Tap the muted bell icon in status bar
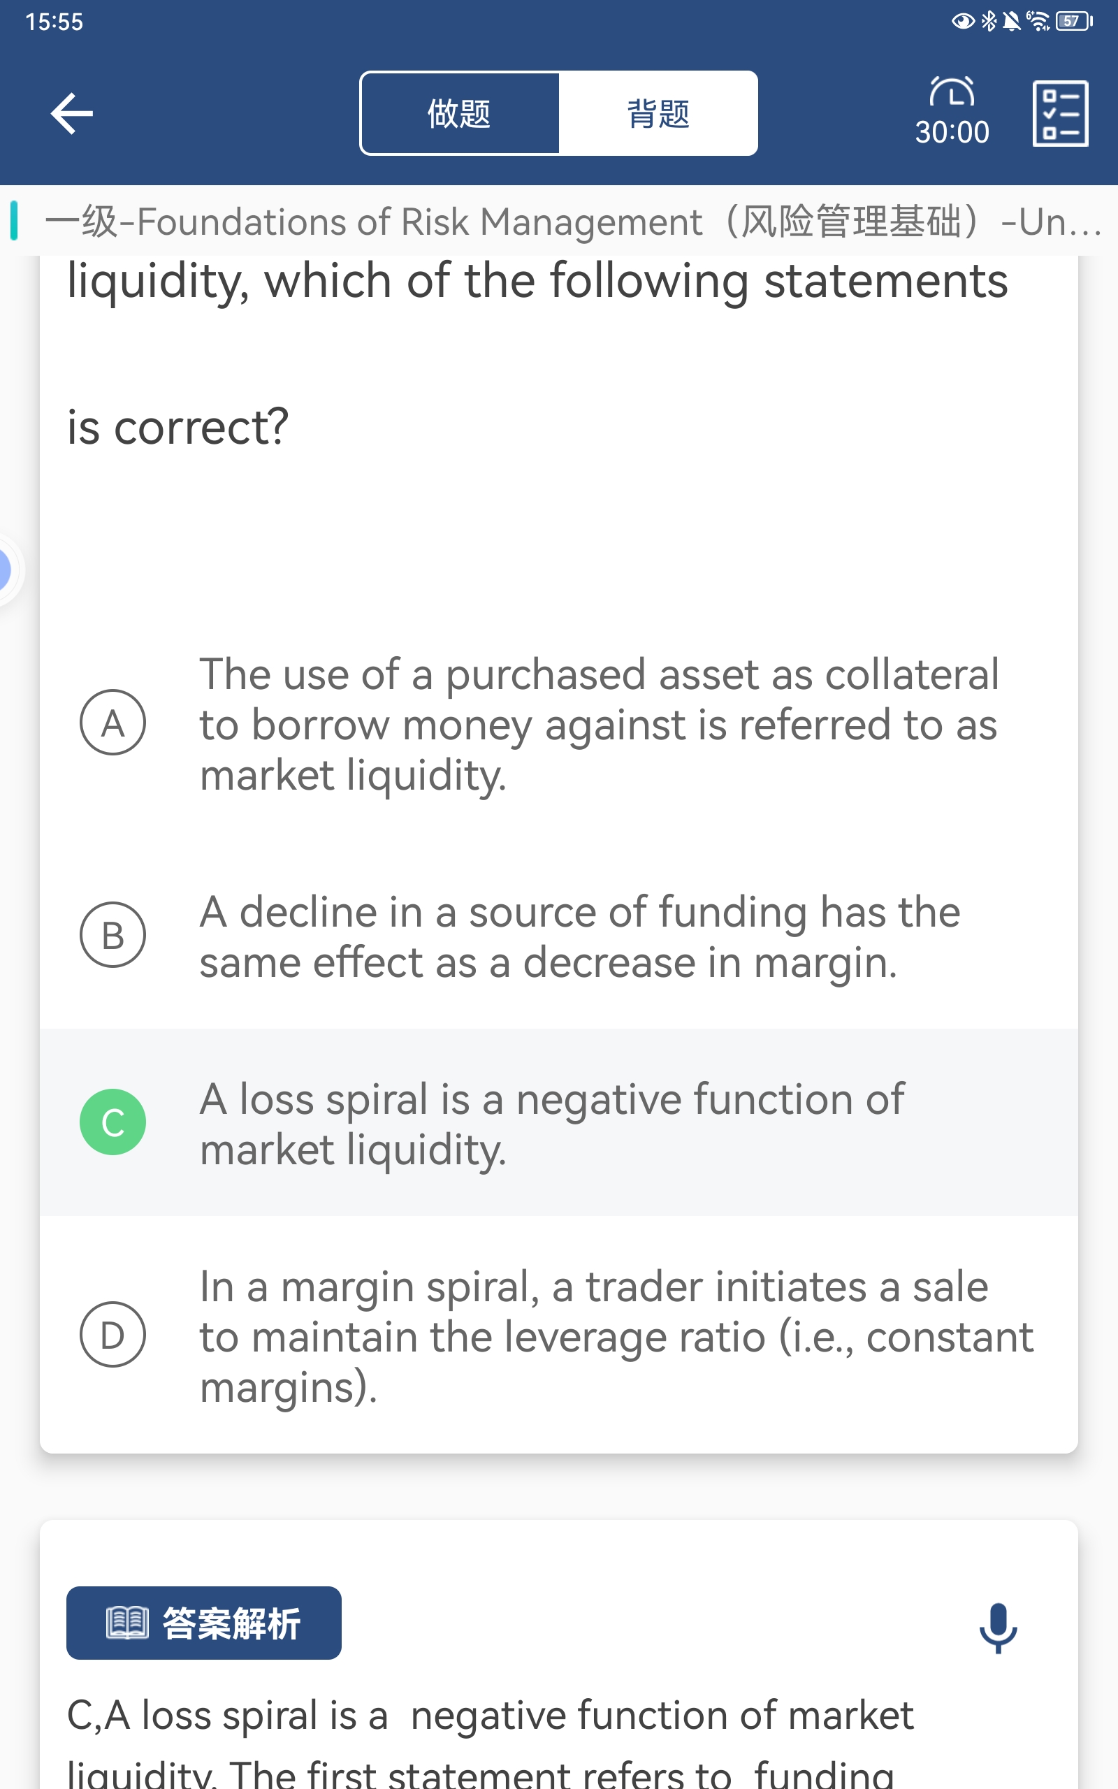Image resolution: width=1118 pixels, height=1789 pixels. coord(1012,22)
